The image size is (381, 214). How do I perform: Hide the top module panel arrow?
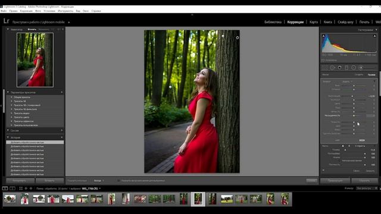(x=192, y=15)
